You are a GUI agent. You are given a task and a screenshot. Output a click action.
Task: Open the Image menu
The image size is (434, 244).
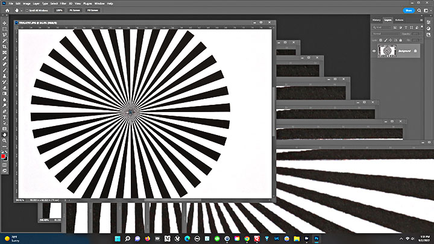[27, 4]
